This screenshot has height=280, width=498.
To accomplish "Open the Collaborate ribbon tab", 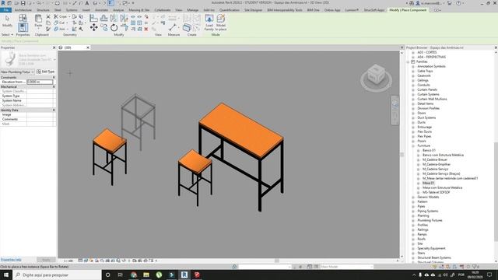I will coord(163,10).
